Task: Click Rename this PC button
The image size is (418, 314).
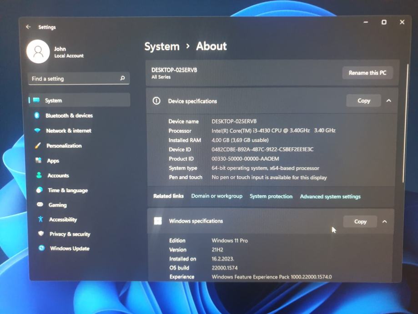Action: click(368, 73)
